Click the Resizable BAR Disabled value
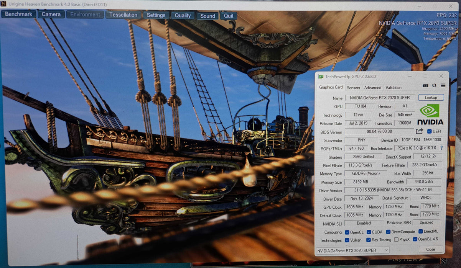Image resolution: width=461 pixels, height=268 pixels. point(426,222)
